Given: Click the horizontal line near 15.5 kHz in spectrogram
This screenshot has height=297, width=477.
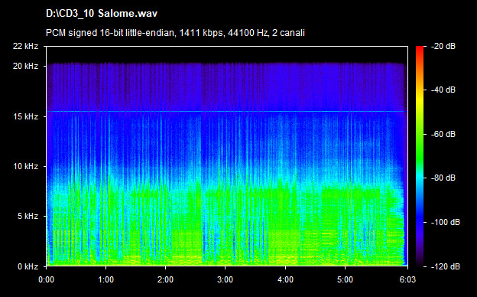Looking at the screenshot, I should click(227, 112).
